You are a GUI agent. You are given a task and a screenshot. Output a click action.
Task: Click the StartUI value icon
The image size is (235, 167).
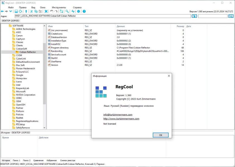tap(49, 58)
